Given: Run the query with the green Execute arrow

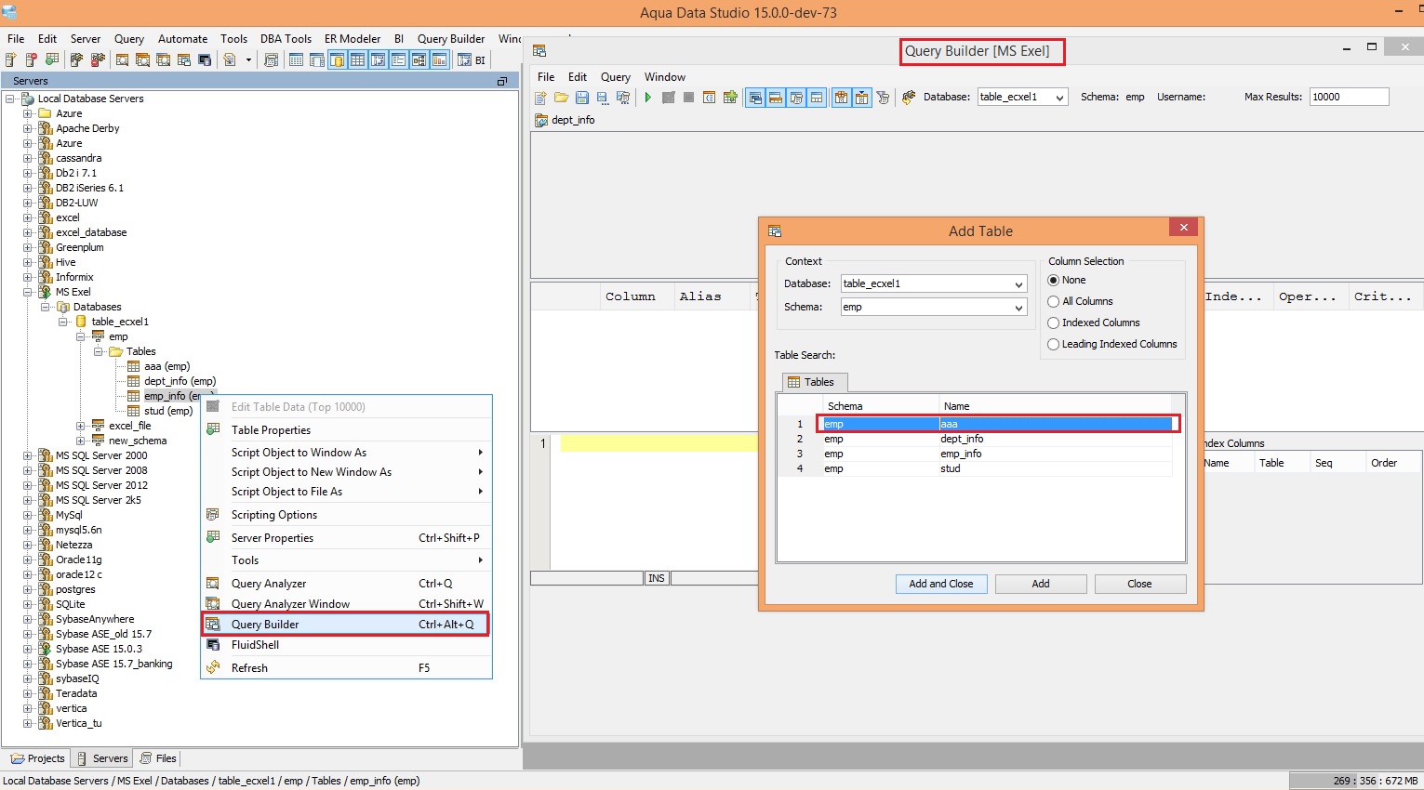Looking at the screenshot, I should pyautogui.click(x=648, y=97).
